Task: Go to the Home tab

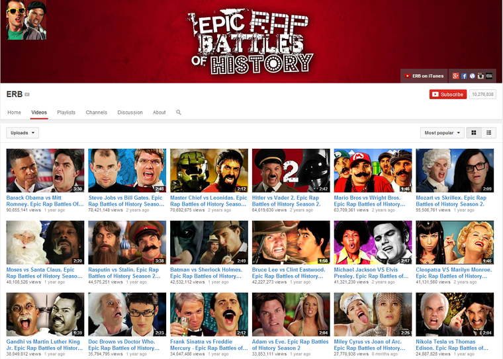Action: pos(14,112)
